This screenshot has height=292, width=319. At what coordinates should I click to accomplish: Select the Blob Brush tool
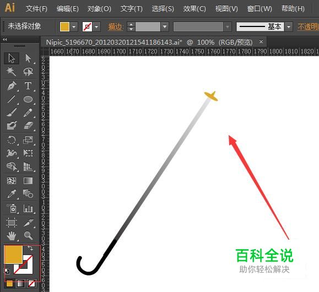[x=12, y=126]
